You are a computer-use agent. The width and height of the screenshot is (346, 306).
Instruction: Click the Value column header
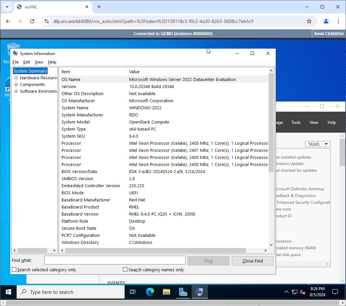tap(197, 72)
